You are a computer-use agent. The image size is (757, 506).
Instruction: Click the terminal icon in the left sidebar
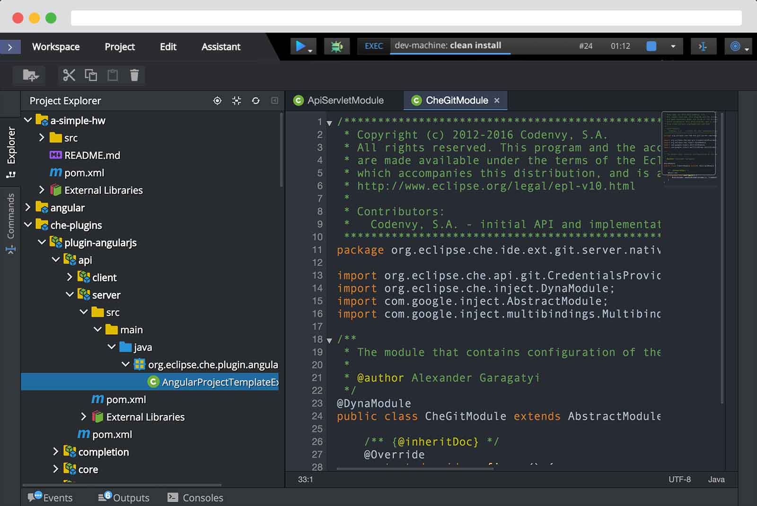(x=10, y=250)
